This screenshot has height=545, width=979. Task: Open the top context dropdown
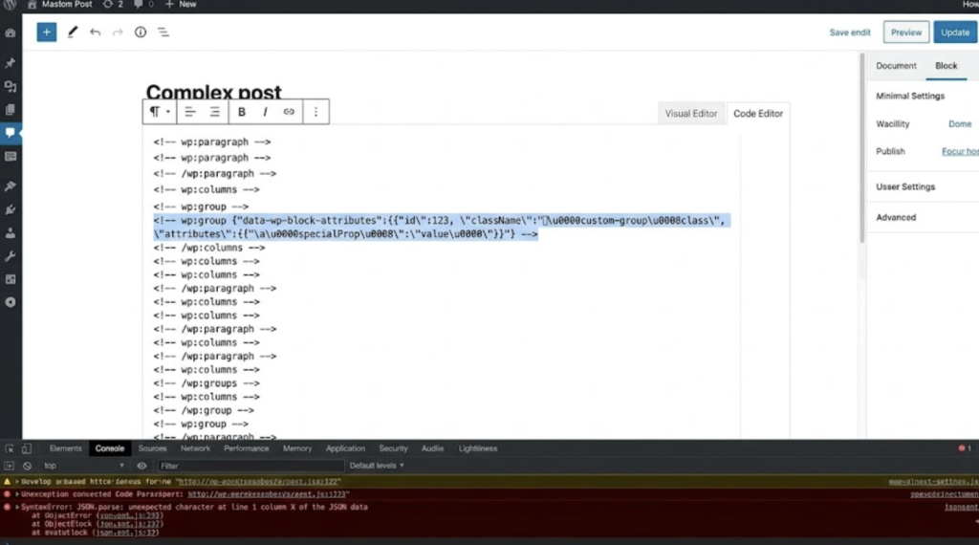click(x=84, y=466)
